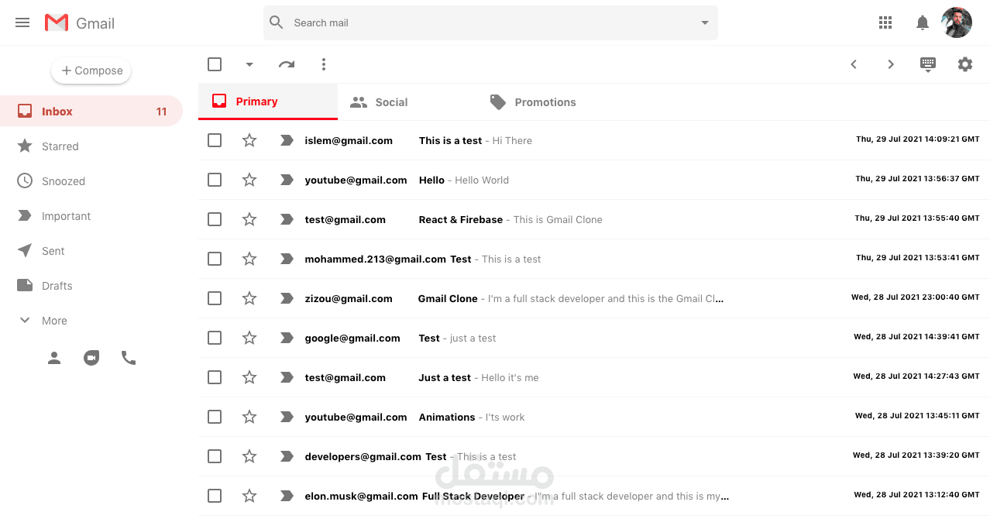Mark Animations email as important
This screenshot has height=519, width=990.
287,417
